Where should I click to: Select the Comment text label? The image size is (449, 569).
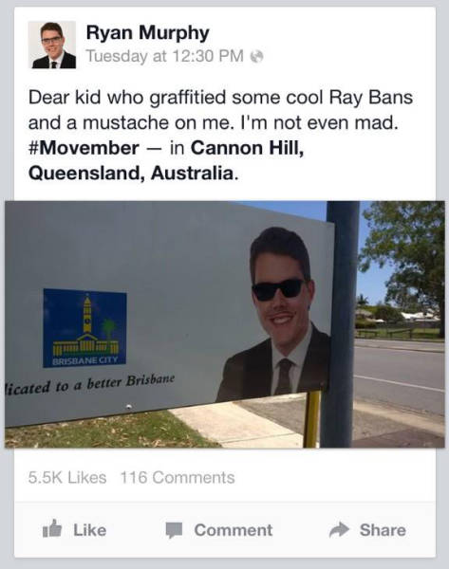(x=234, y=530)
